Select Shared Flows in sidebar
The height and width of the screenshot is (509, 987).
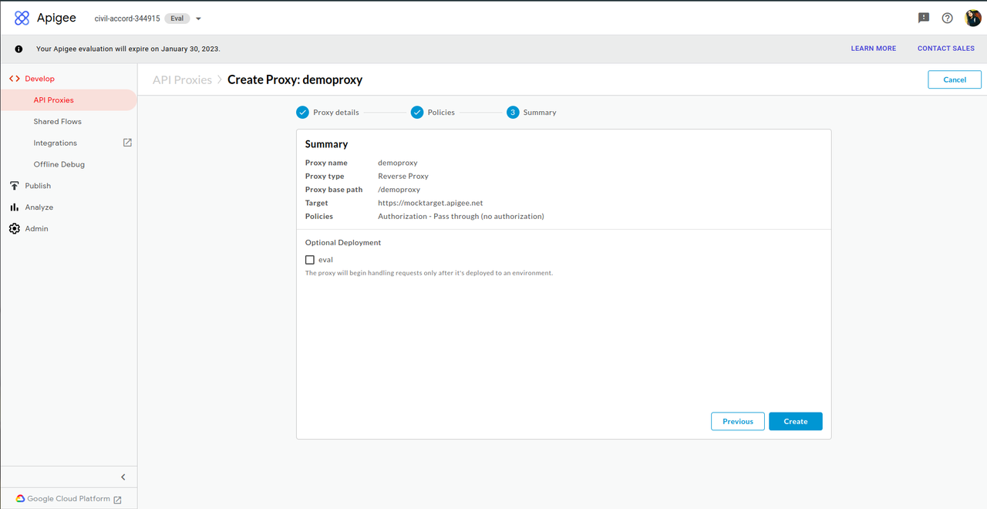click(57, 122)
